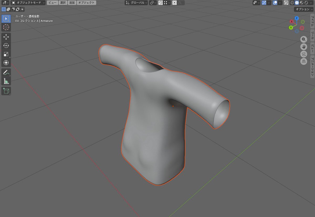Image resolution: width=315 pixels, height=217 pixels.
Task: Toggle the camera view button
Action: [x=304, y=54]
